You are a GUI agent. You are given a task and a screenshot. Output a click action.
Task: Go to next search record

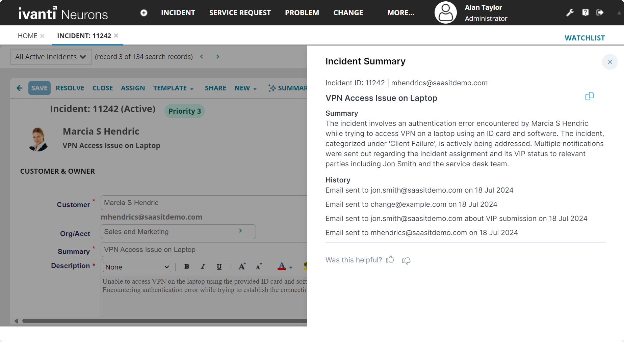[x=218, y=57]
